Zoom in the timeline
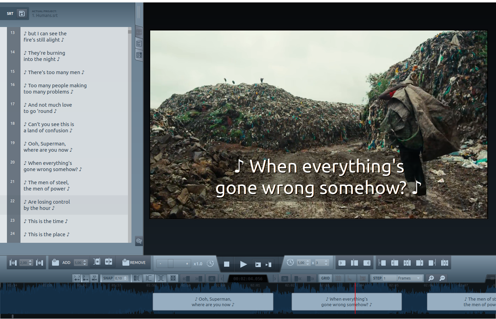The height and width of the screenshot is (319, 496). [x=431, y=278]
